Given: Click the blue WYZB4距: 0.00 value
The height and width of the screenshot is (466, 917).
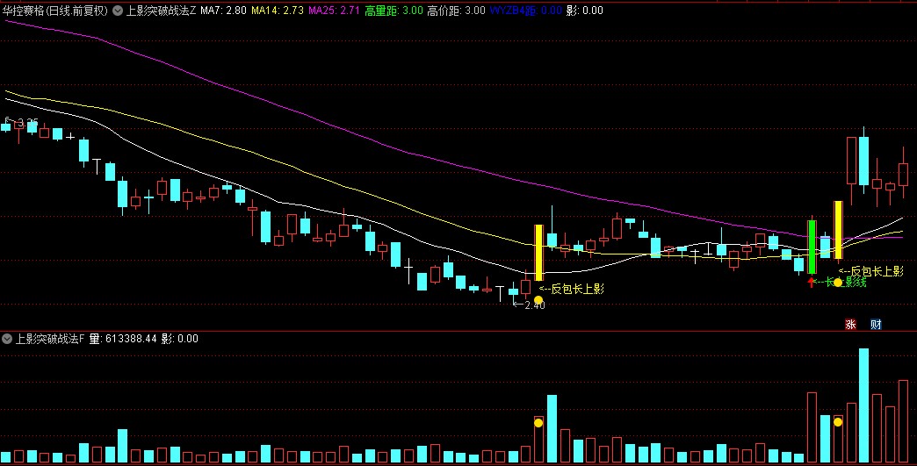Looking at the screenshot, I should point(525,11).
